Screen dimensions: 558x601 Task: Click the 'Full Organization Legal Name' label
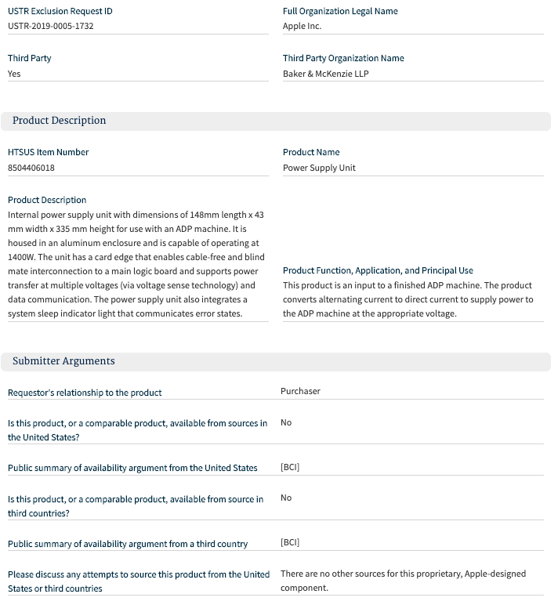click(340, 11)
